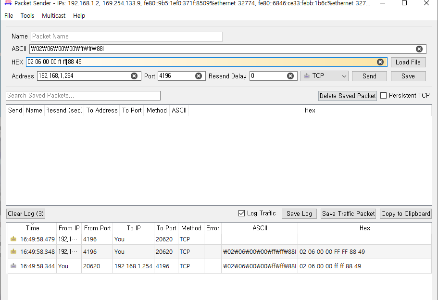This screenshot has height=300, width=438.
Task: Click the Save packet button
Action: pos(408,76)
